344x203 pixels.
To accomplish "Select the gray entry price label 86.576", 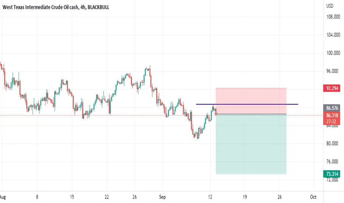I will click(332, 108).
